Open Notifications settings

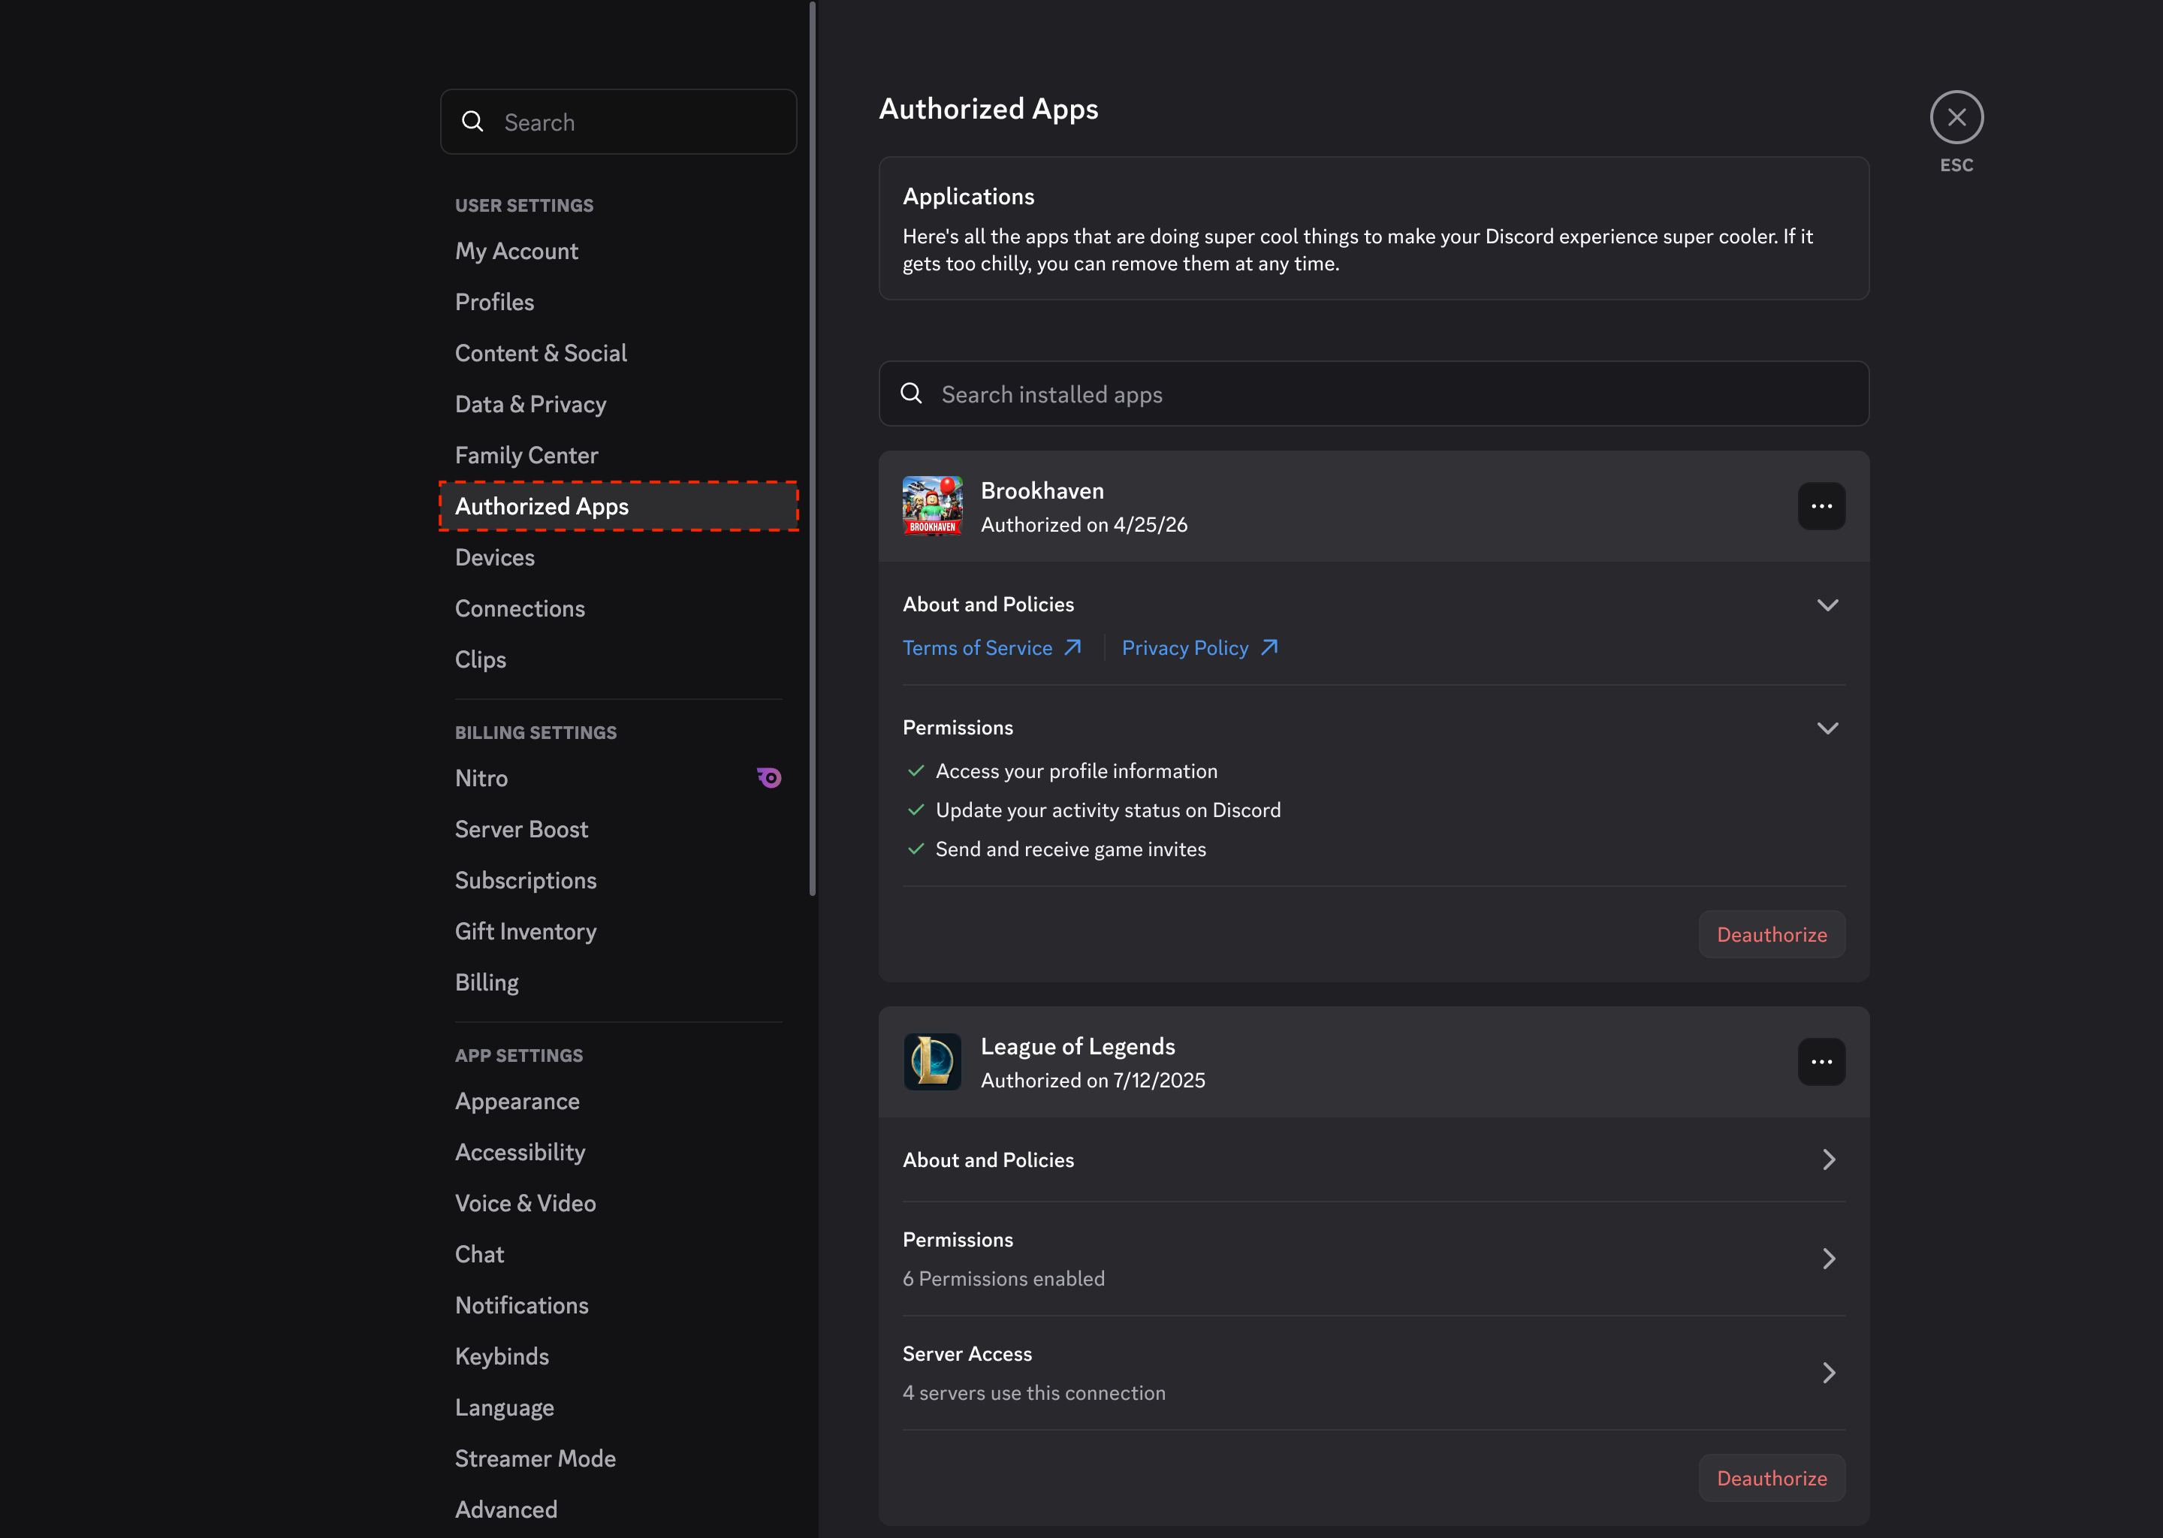[618, 1306]
